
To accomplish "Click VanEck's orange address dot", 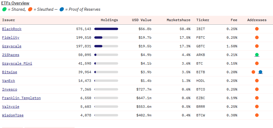I will [x=257, y=81].
